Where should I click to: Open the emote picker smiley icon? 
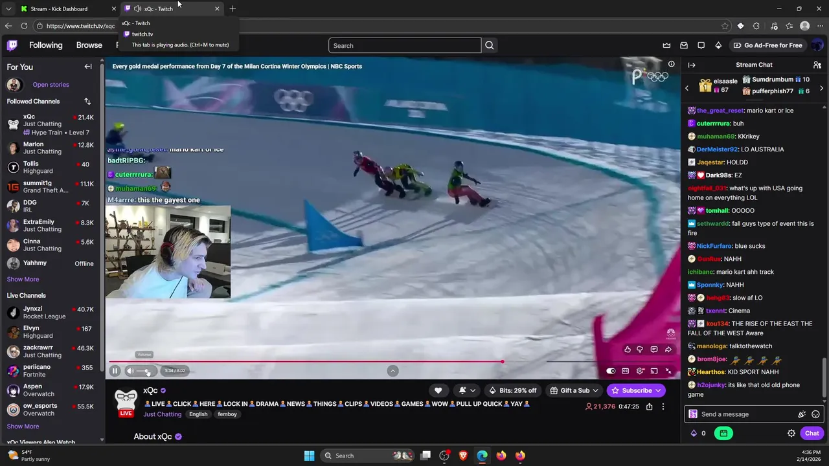815,414
